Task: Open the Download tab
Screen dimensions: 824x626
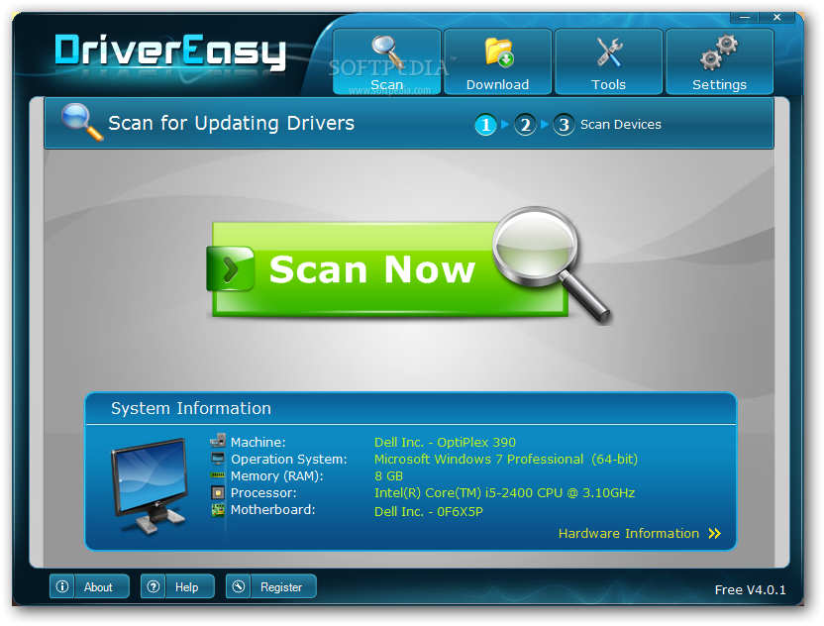Action: (x=497, y=61)
